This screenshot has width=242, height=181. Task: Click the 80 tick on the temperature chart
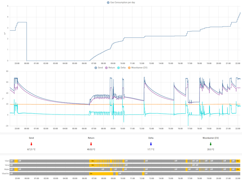[x=7, y=71]
